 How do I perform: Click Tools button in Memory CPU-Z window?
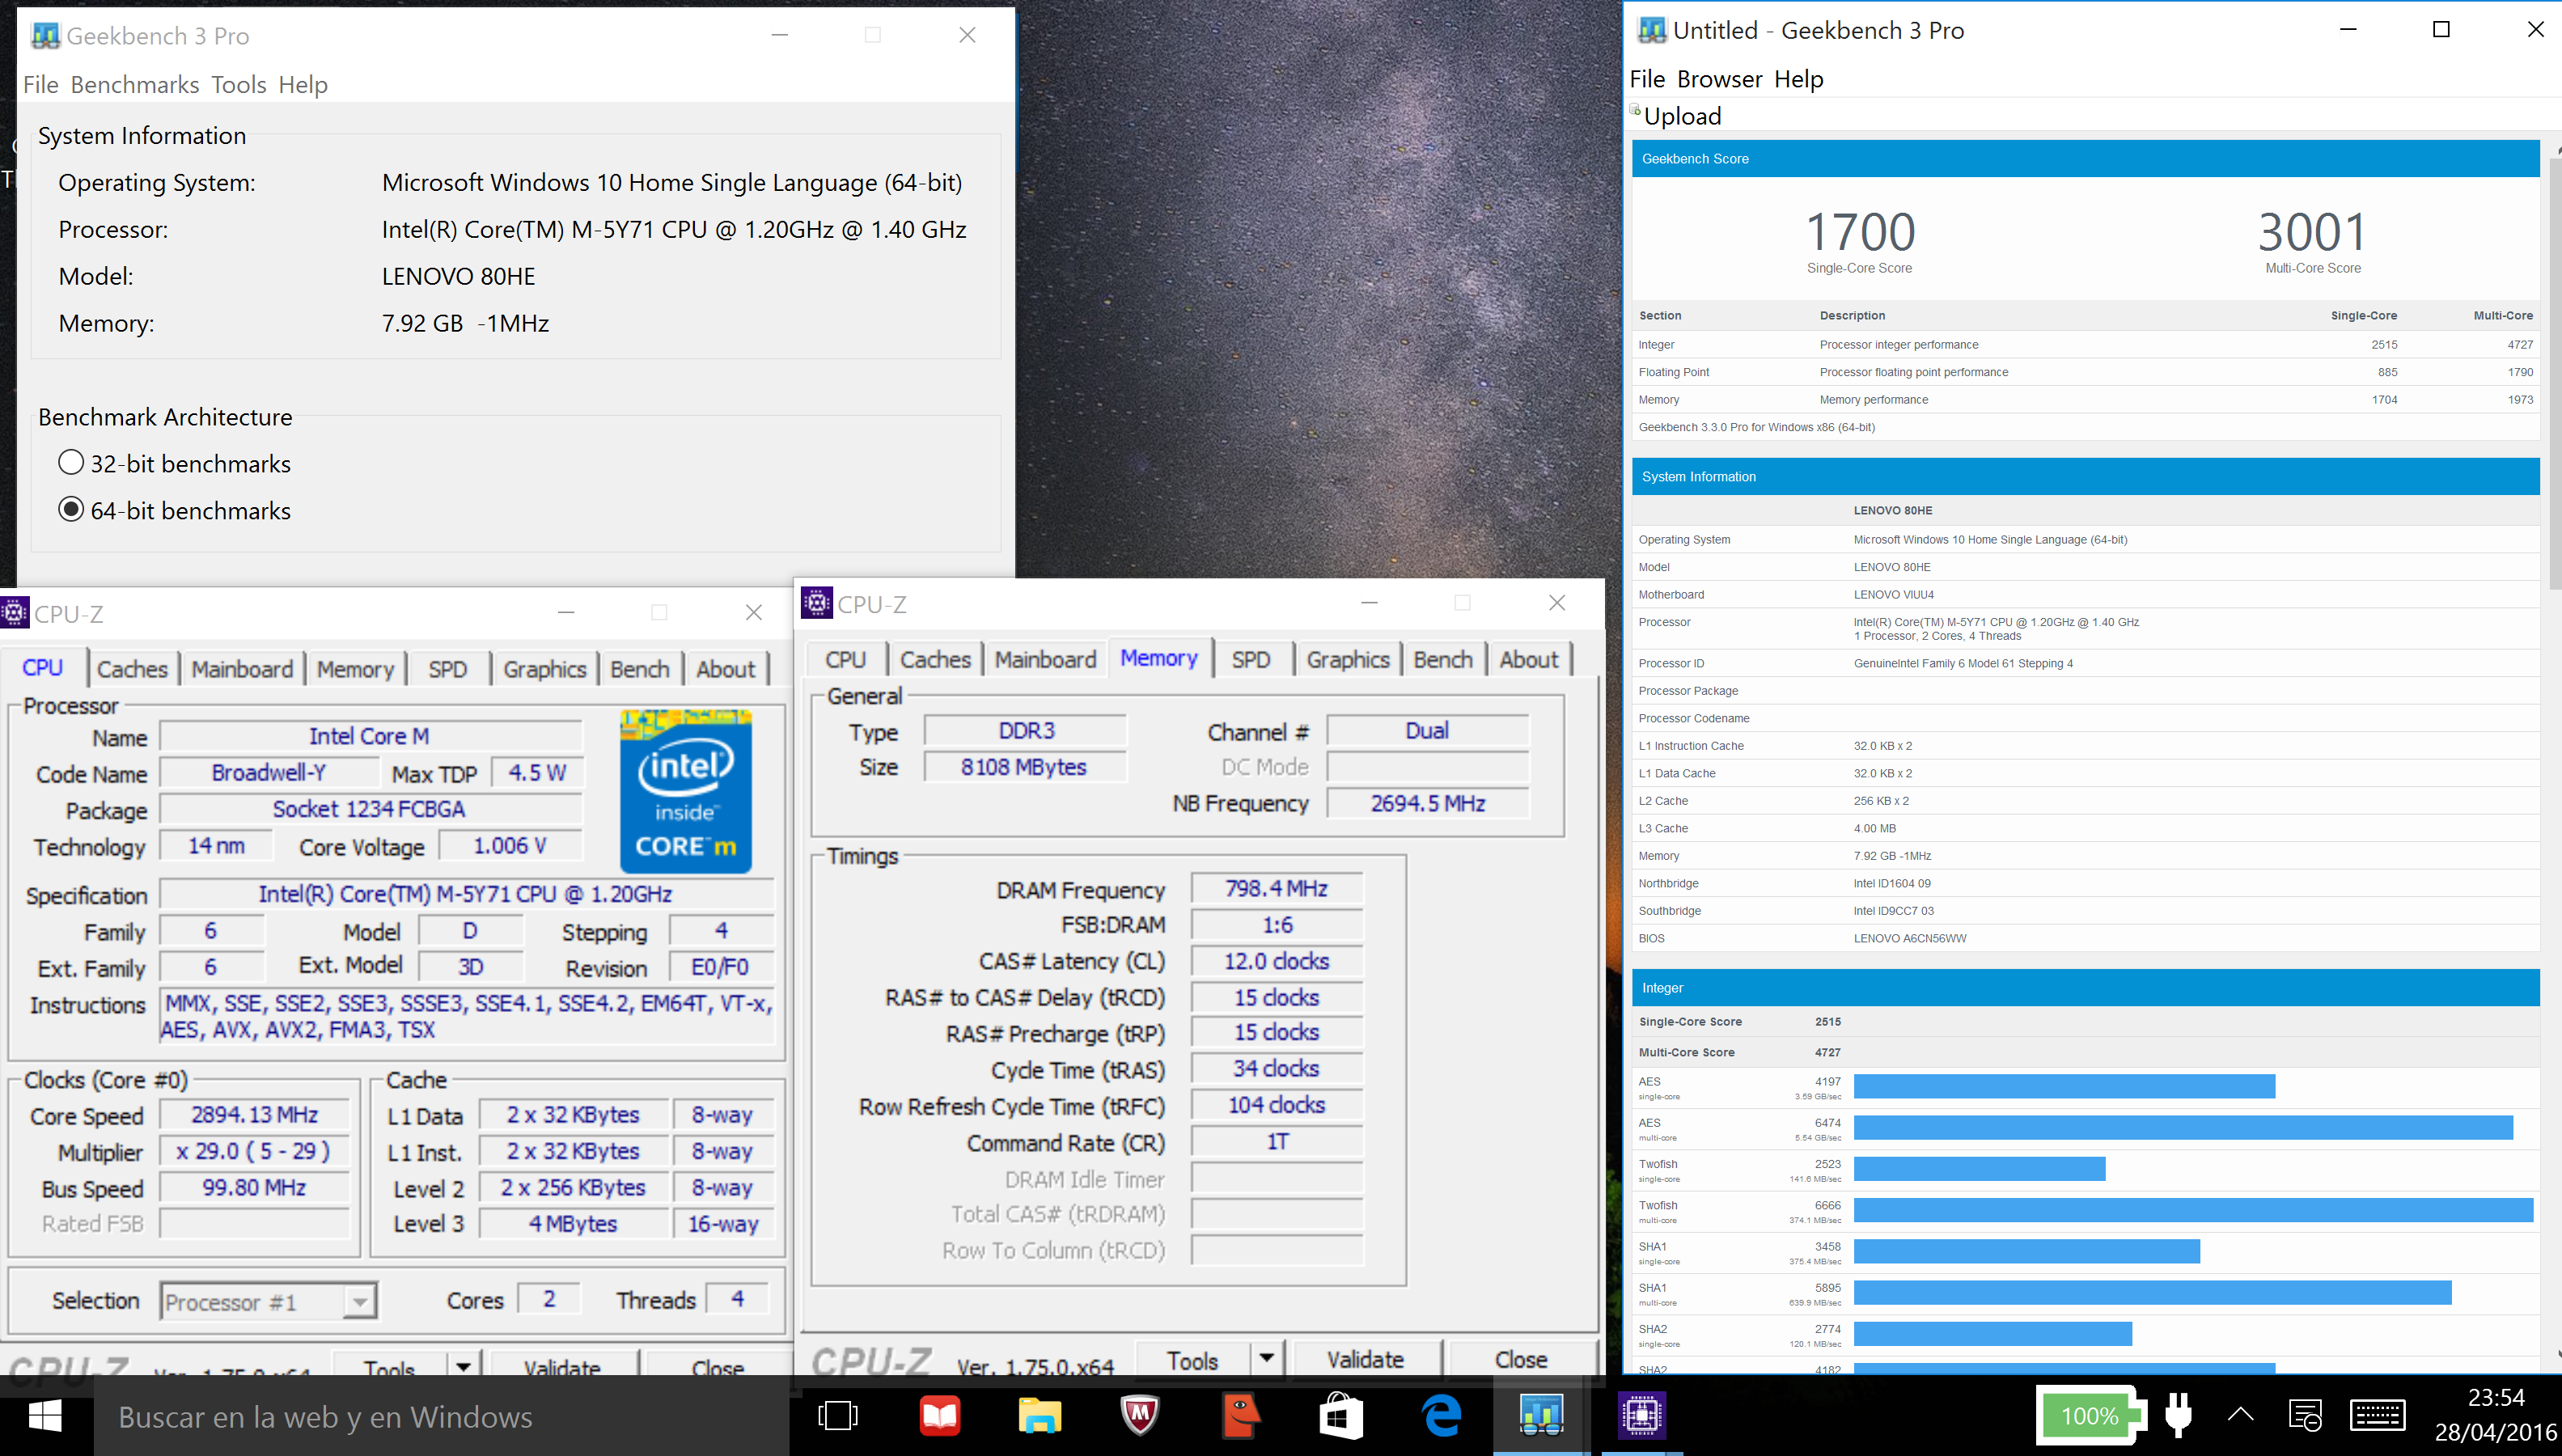(1193, 1359)
